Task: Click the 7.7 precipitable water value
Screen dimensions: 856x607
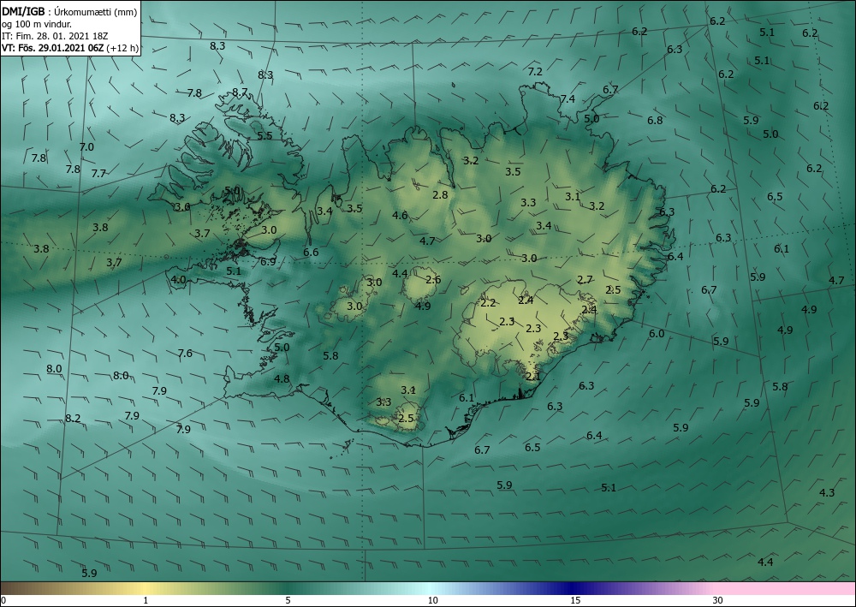Action: pos(98,174)
